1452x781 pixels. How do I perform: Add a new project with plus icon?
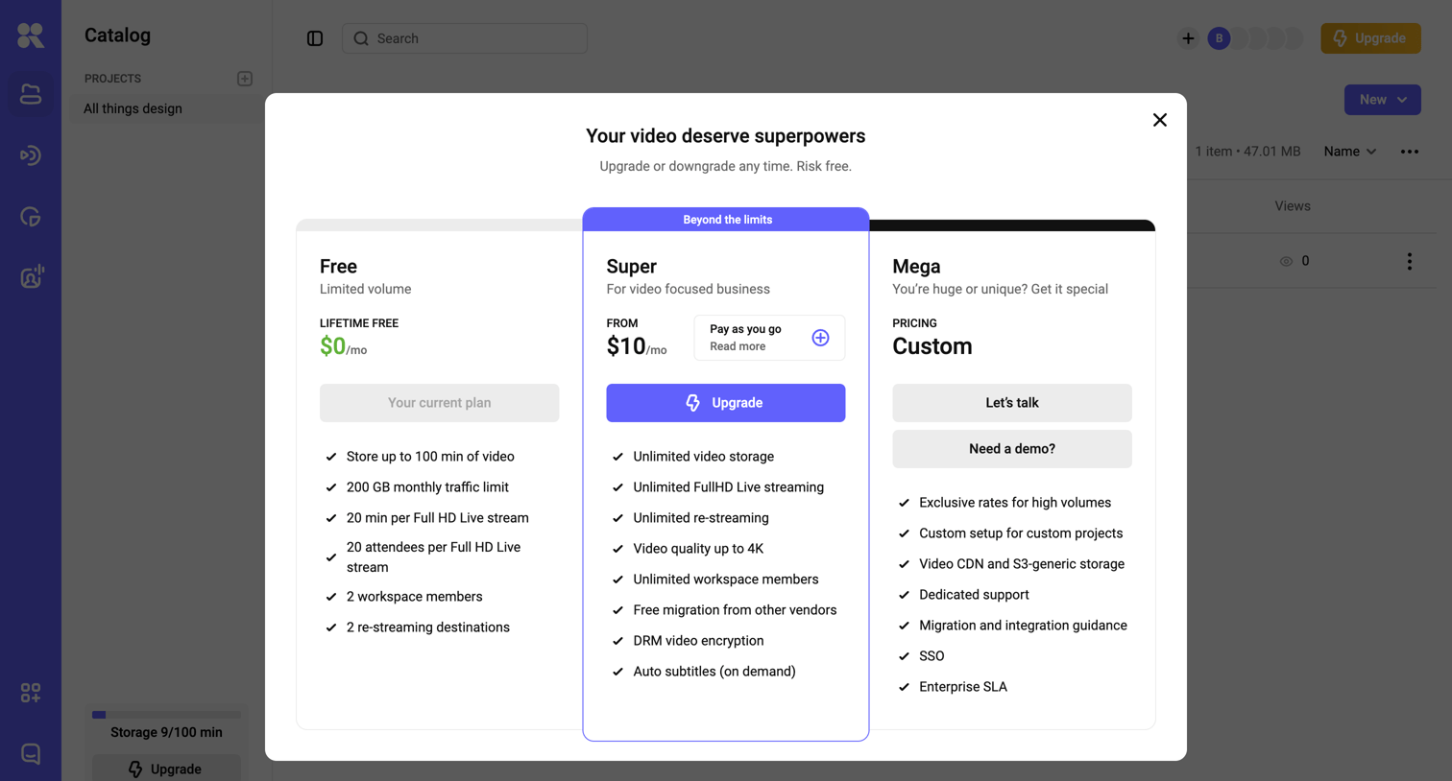[x=245, y=79]
